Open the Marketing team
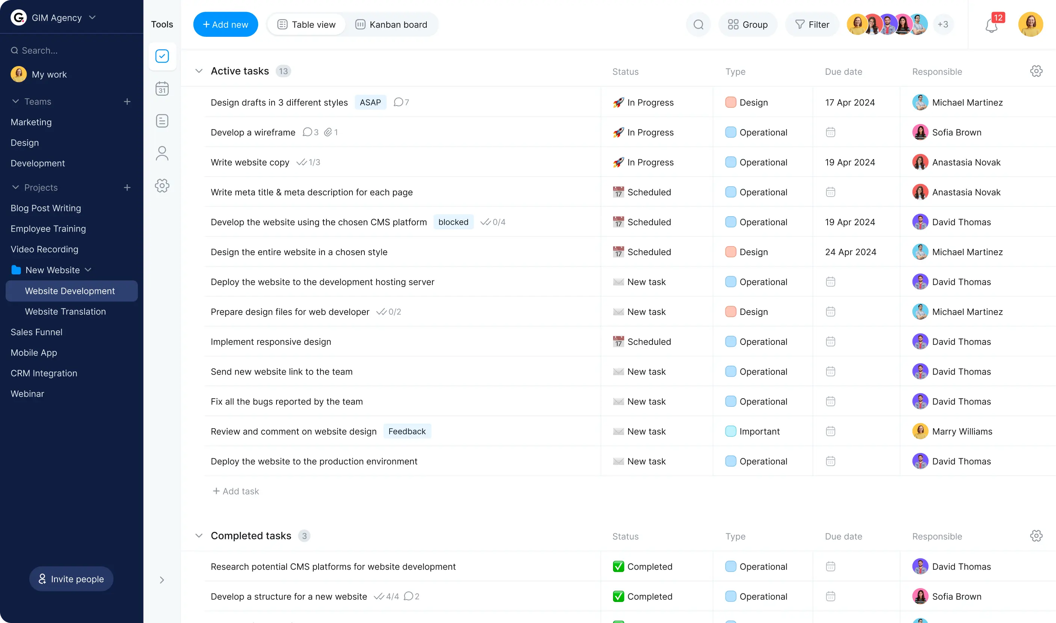This screenshot has height=623, width=1056. (31, 122)
